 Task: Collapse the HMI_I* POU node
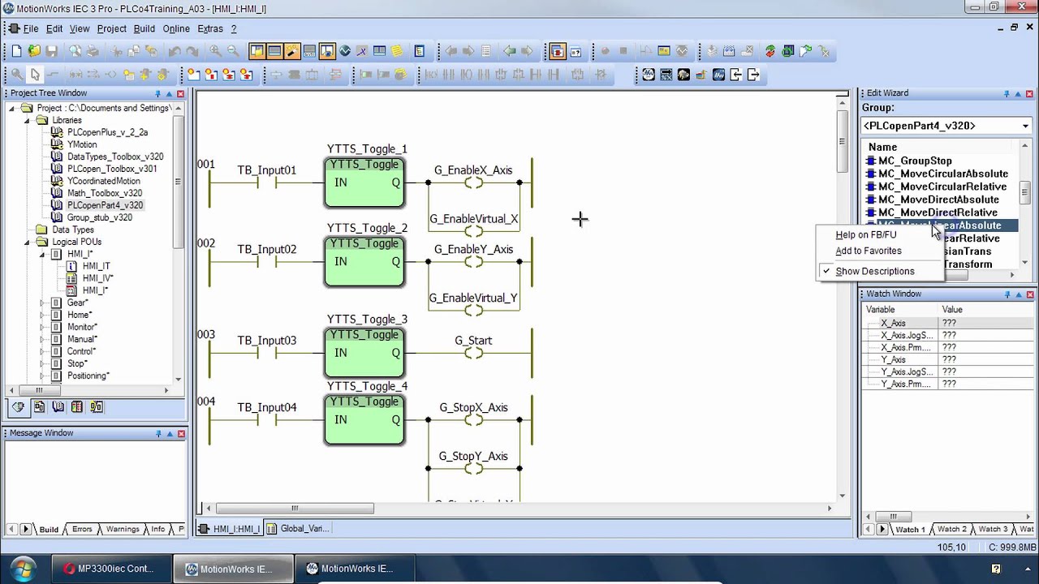(42, 254)
